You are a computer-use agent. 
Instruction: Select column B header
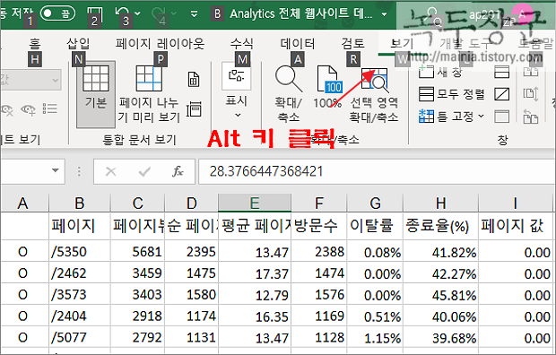(x=80, y=203)
